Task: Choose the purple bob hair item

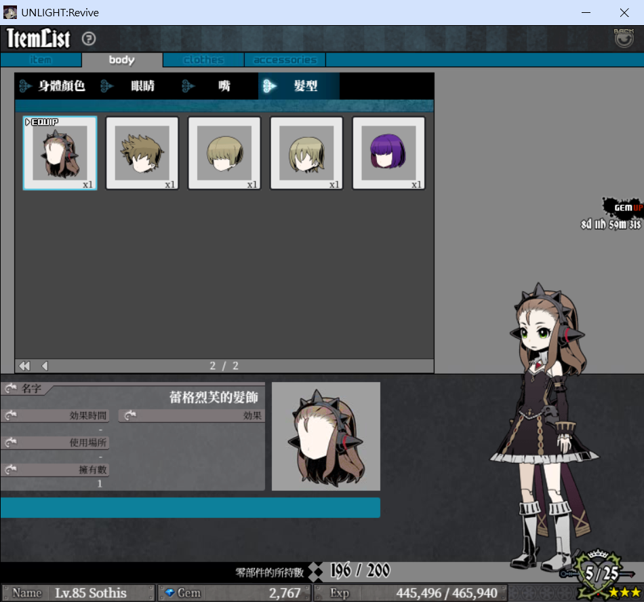Action: [x=388, y=153]
